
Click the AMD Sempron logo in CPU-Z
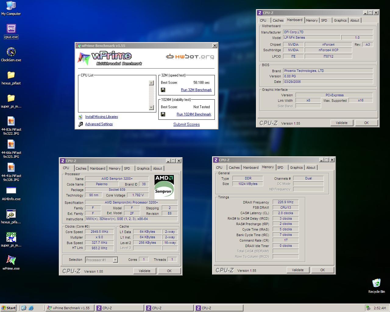click(x=164, y=187)
